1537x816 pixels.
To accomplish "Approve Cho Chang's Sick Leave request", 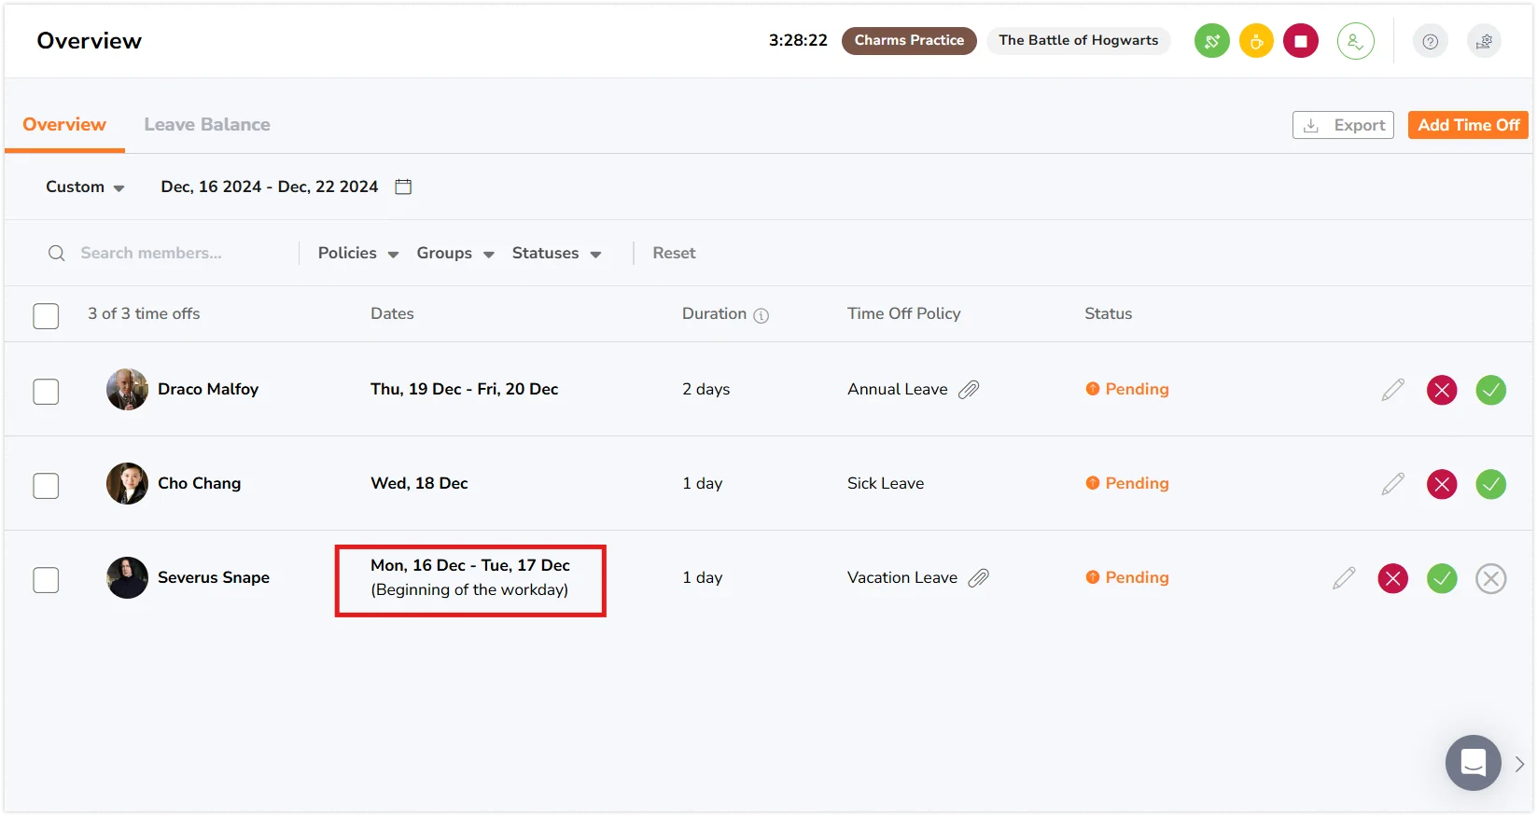I will click(1490, 484).
